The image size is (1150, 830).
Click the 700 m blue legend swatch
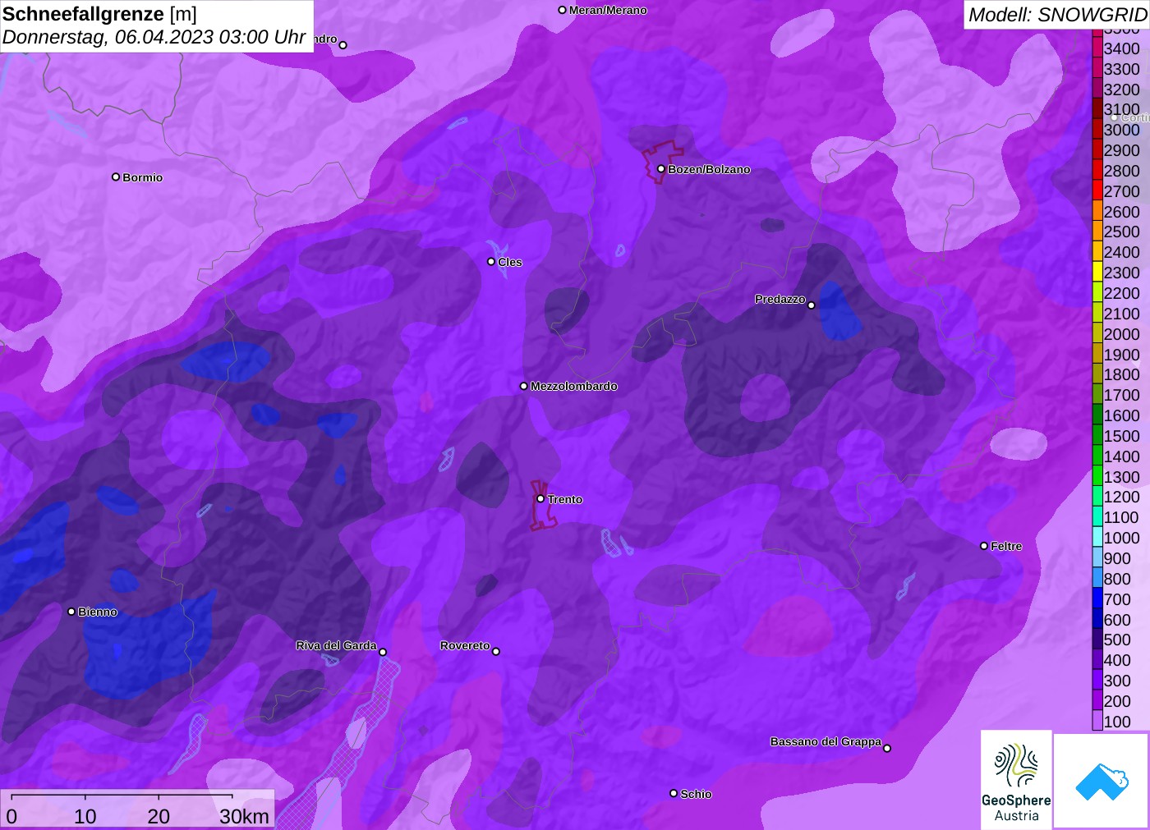1097,599
